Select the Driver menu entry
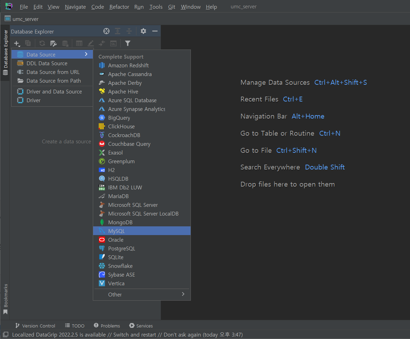 [52, 100]
